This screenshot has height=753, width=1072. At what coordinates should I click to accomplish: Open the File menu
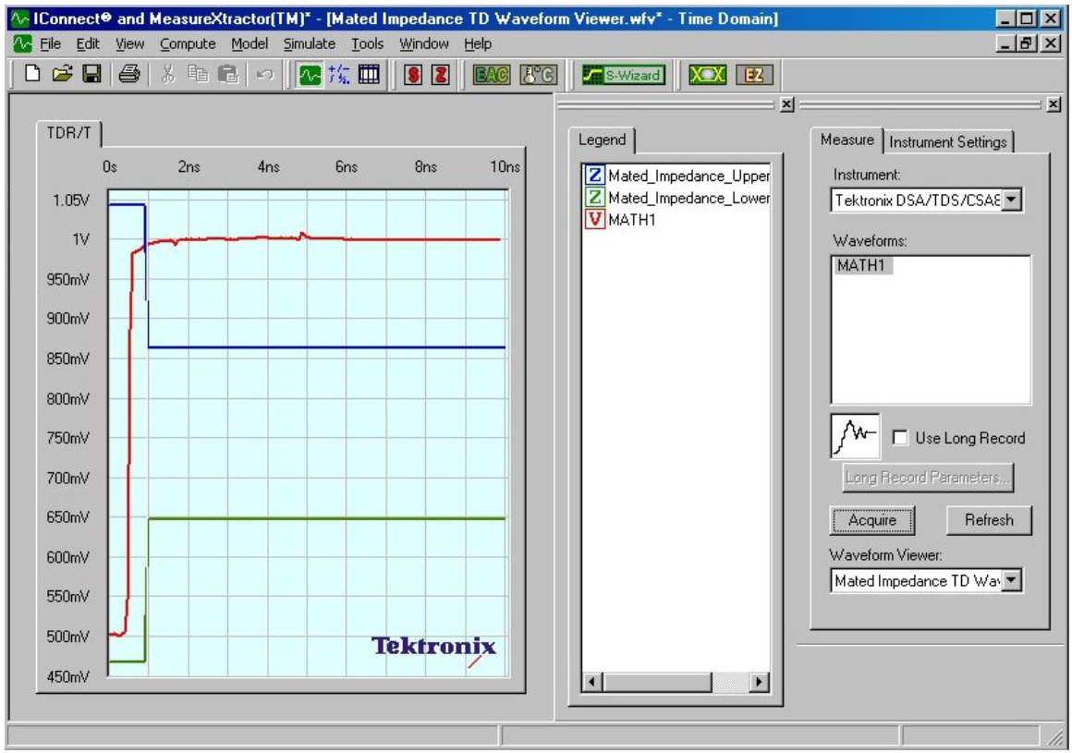[x=51, y=43]
